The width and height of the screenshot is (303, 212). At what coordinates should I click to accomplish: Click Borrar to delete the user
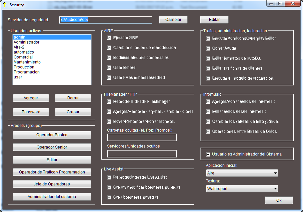[x=73, y=98]
